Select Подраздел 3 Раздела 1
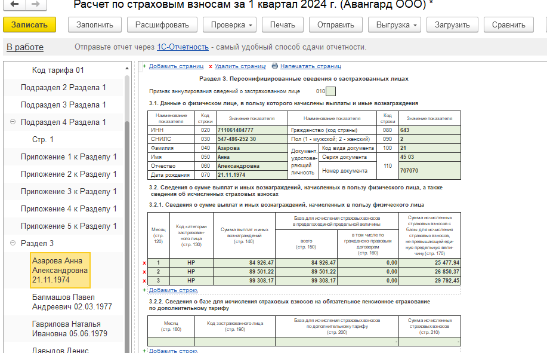Screen dimensions: 547x353 (x=63, y=105)
